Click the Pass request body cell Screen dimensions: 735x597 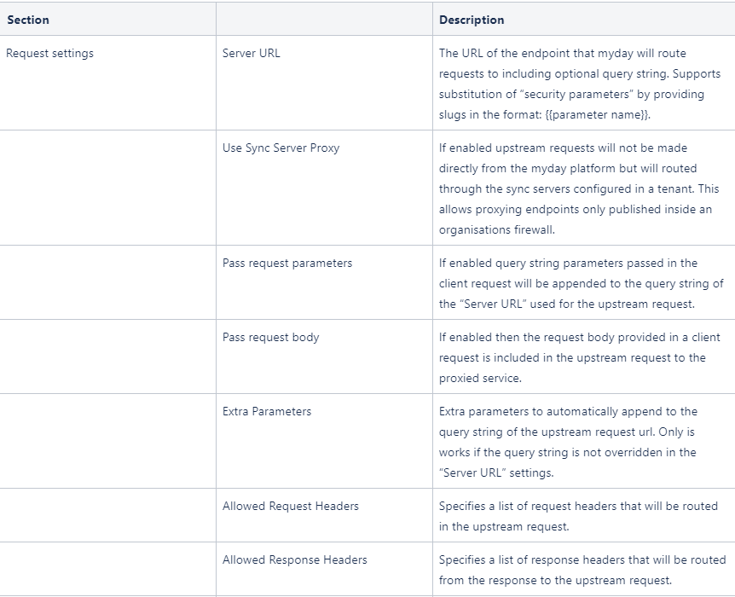click(x=324, y=356)
